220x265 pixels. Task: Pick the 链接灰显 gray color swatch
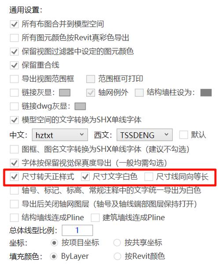pos(65,93)
